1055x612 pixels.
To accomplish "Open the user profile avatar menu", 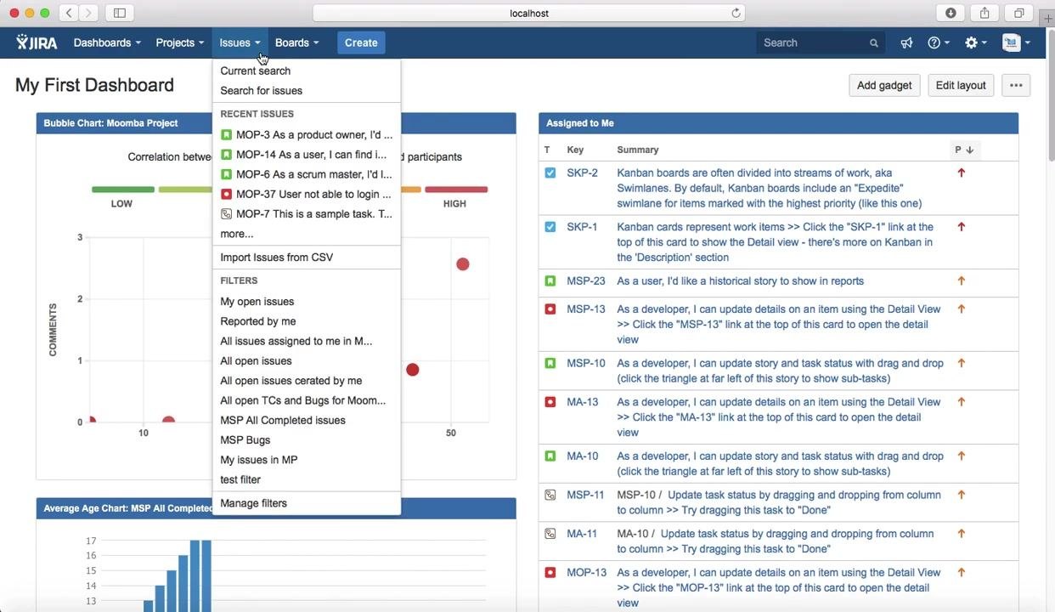I will (1015, 42).
